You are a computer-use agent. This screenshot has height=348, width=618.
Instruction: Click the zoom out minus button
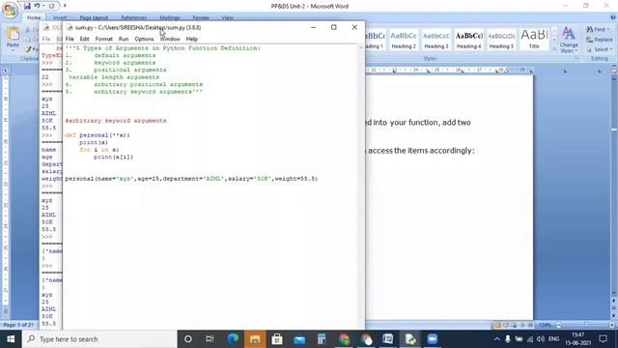[558, 325]
